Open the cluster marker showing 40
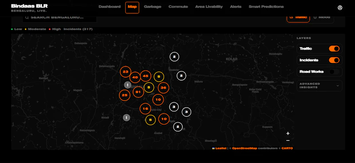 click(x=135, y=78)
